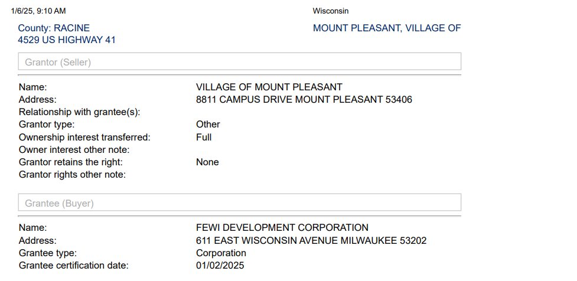Viewport: 577px width, 281px height.
Task: Click certification date 01/02/2025
Action: click(220, 266)
